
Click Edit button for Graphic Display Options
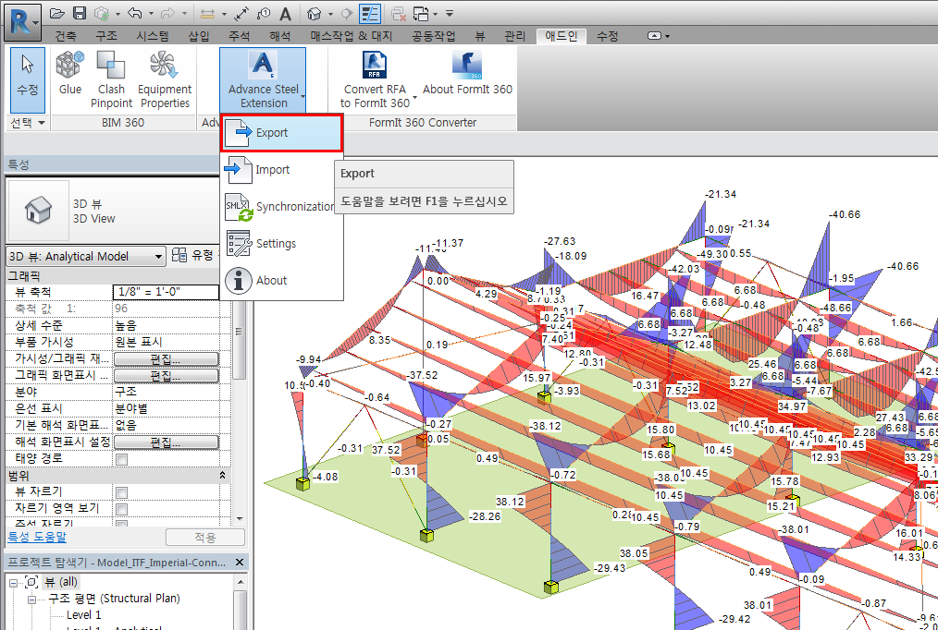point(166,376)
